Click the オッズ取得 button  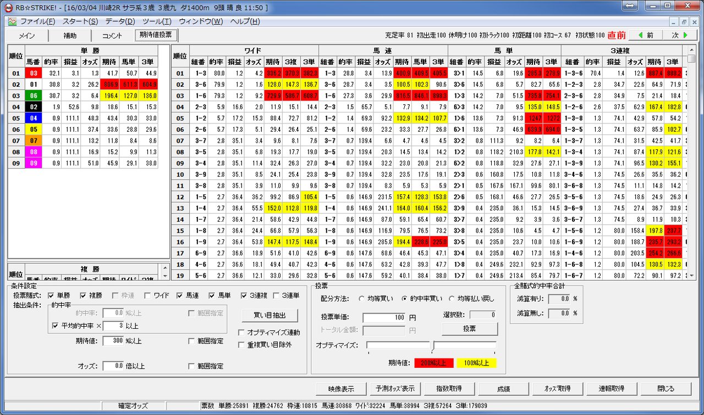[558, 389]
